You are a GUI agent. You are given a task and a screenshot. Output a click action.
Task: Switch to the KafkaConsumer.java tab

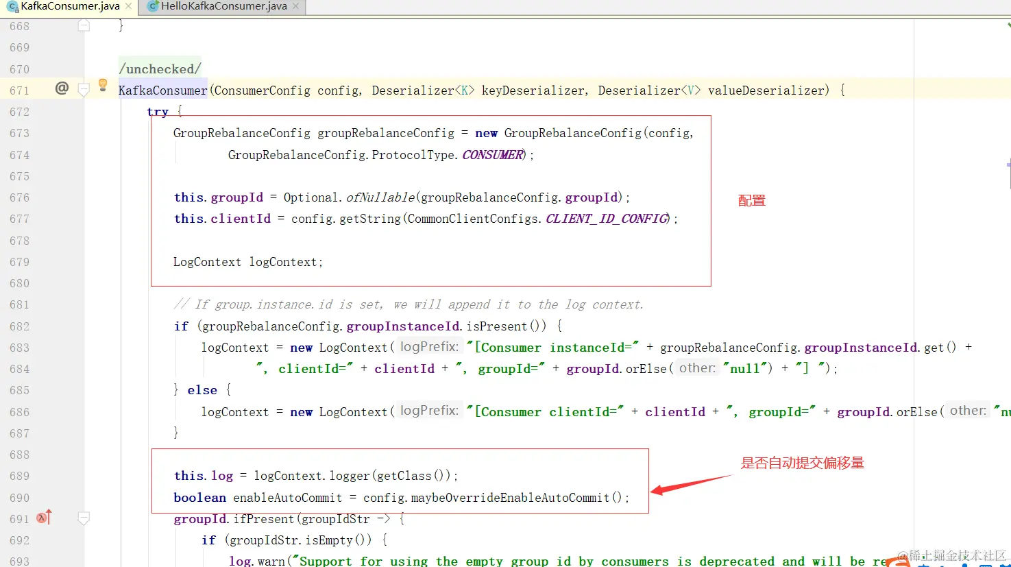pos(70,6)
